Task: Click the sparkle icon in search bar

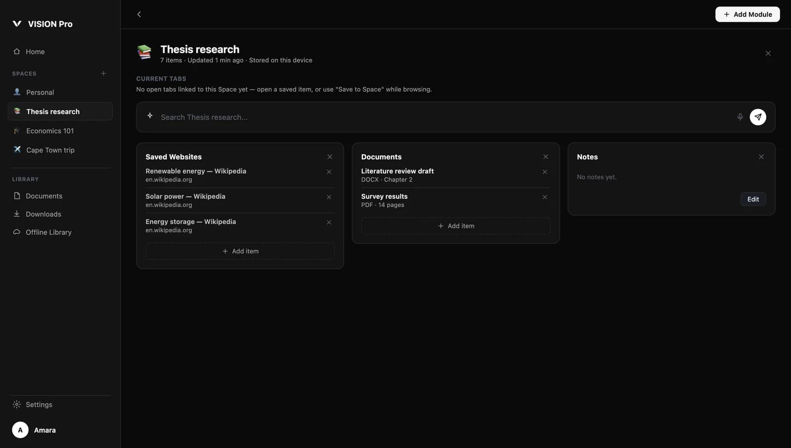Action: click(x=150, y=116)
